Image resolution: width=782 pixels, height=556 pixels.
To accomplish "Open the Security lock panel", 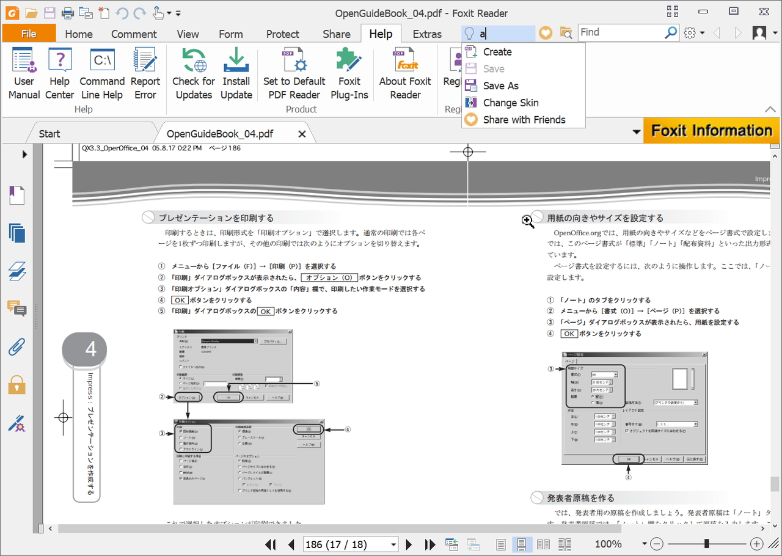I will pos(16,384).
